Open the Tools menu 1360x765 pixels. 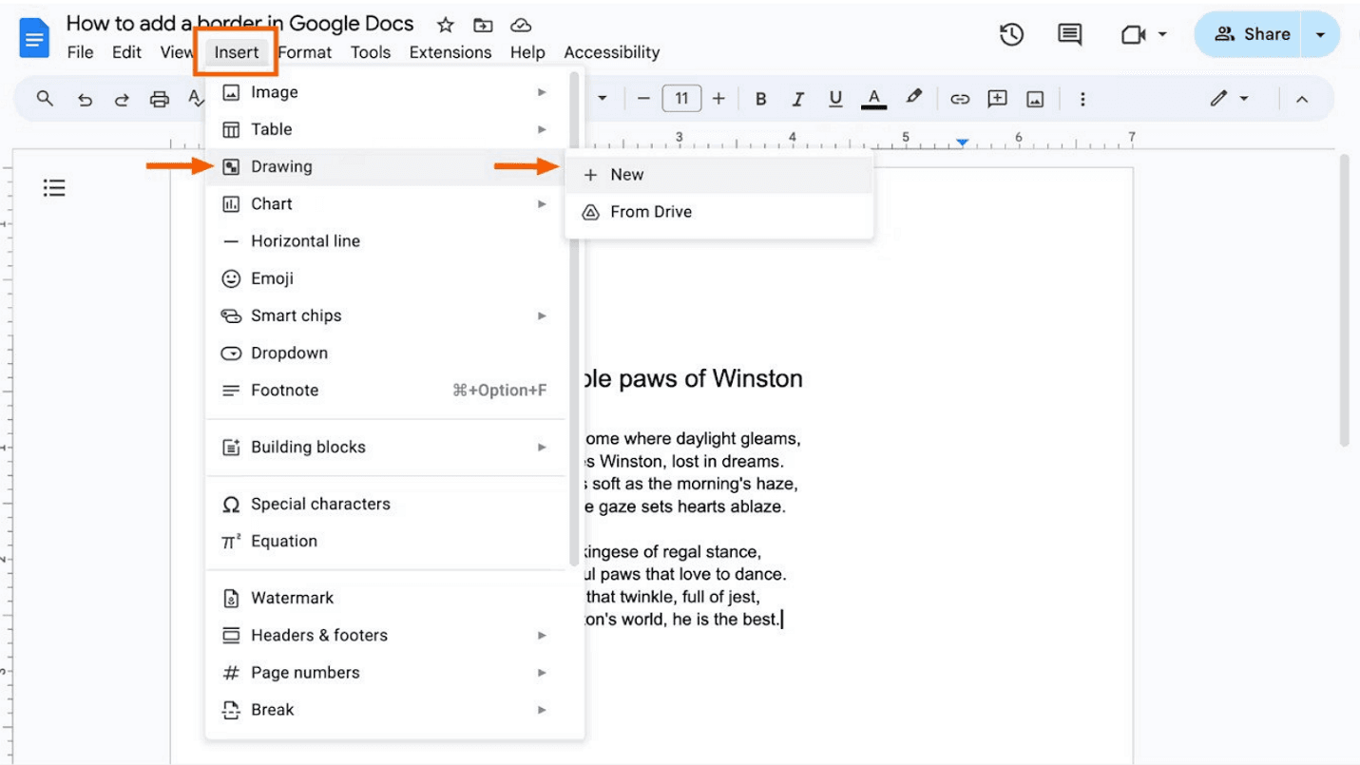click(371, 52)
